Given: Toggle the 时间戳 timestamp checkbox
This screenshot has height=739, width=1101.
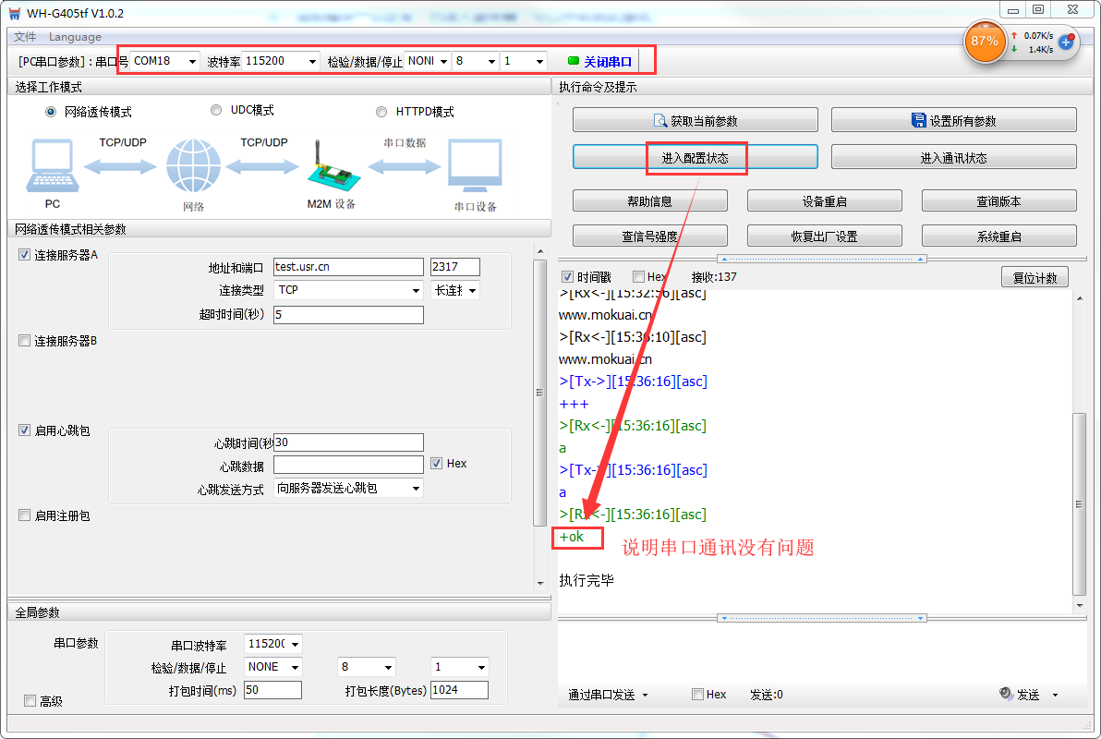Looking at the screenshot, I should click(x=568, y=276).
